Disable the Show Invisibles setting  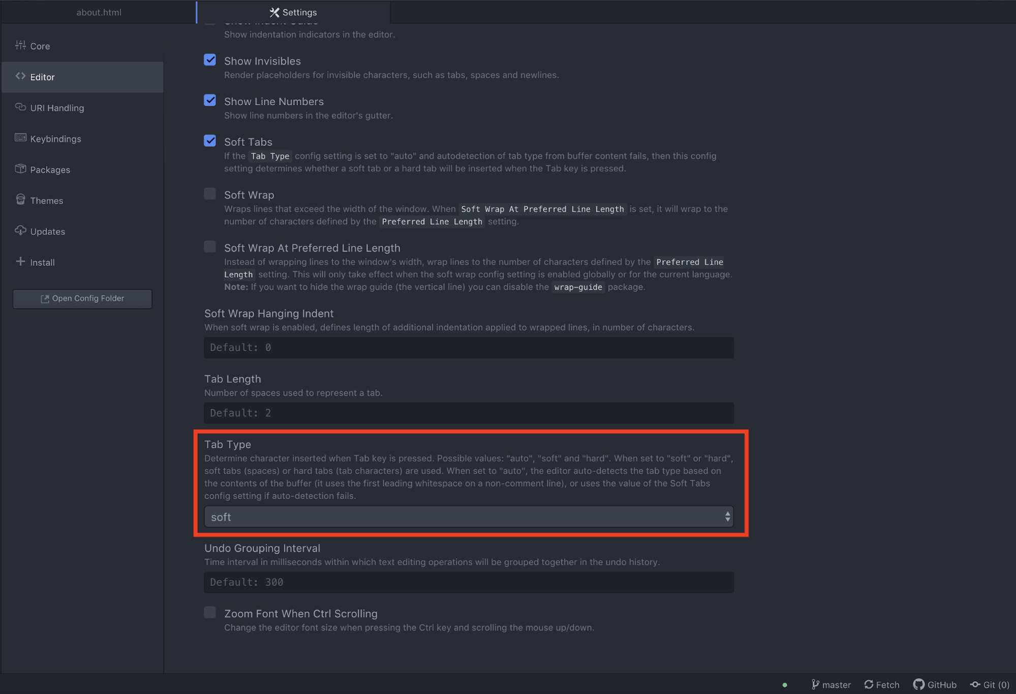[x=210, y=59]
